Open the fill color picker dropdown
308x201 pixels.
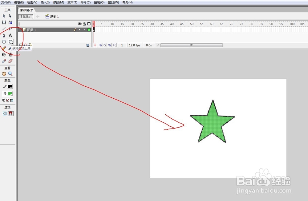tap(10, 93)
